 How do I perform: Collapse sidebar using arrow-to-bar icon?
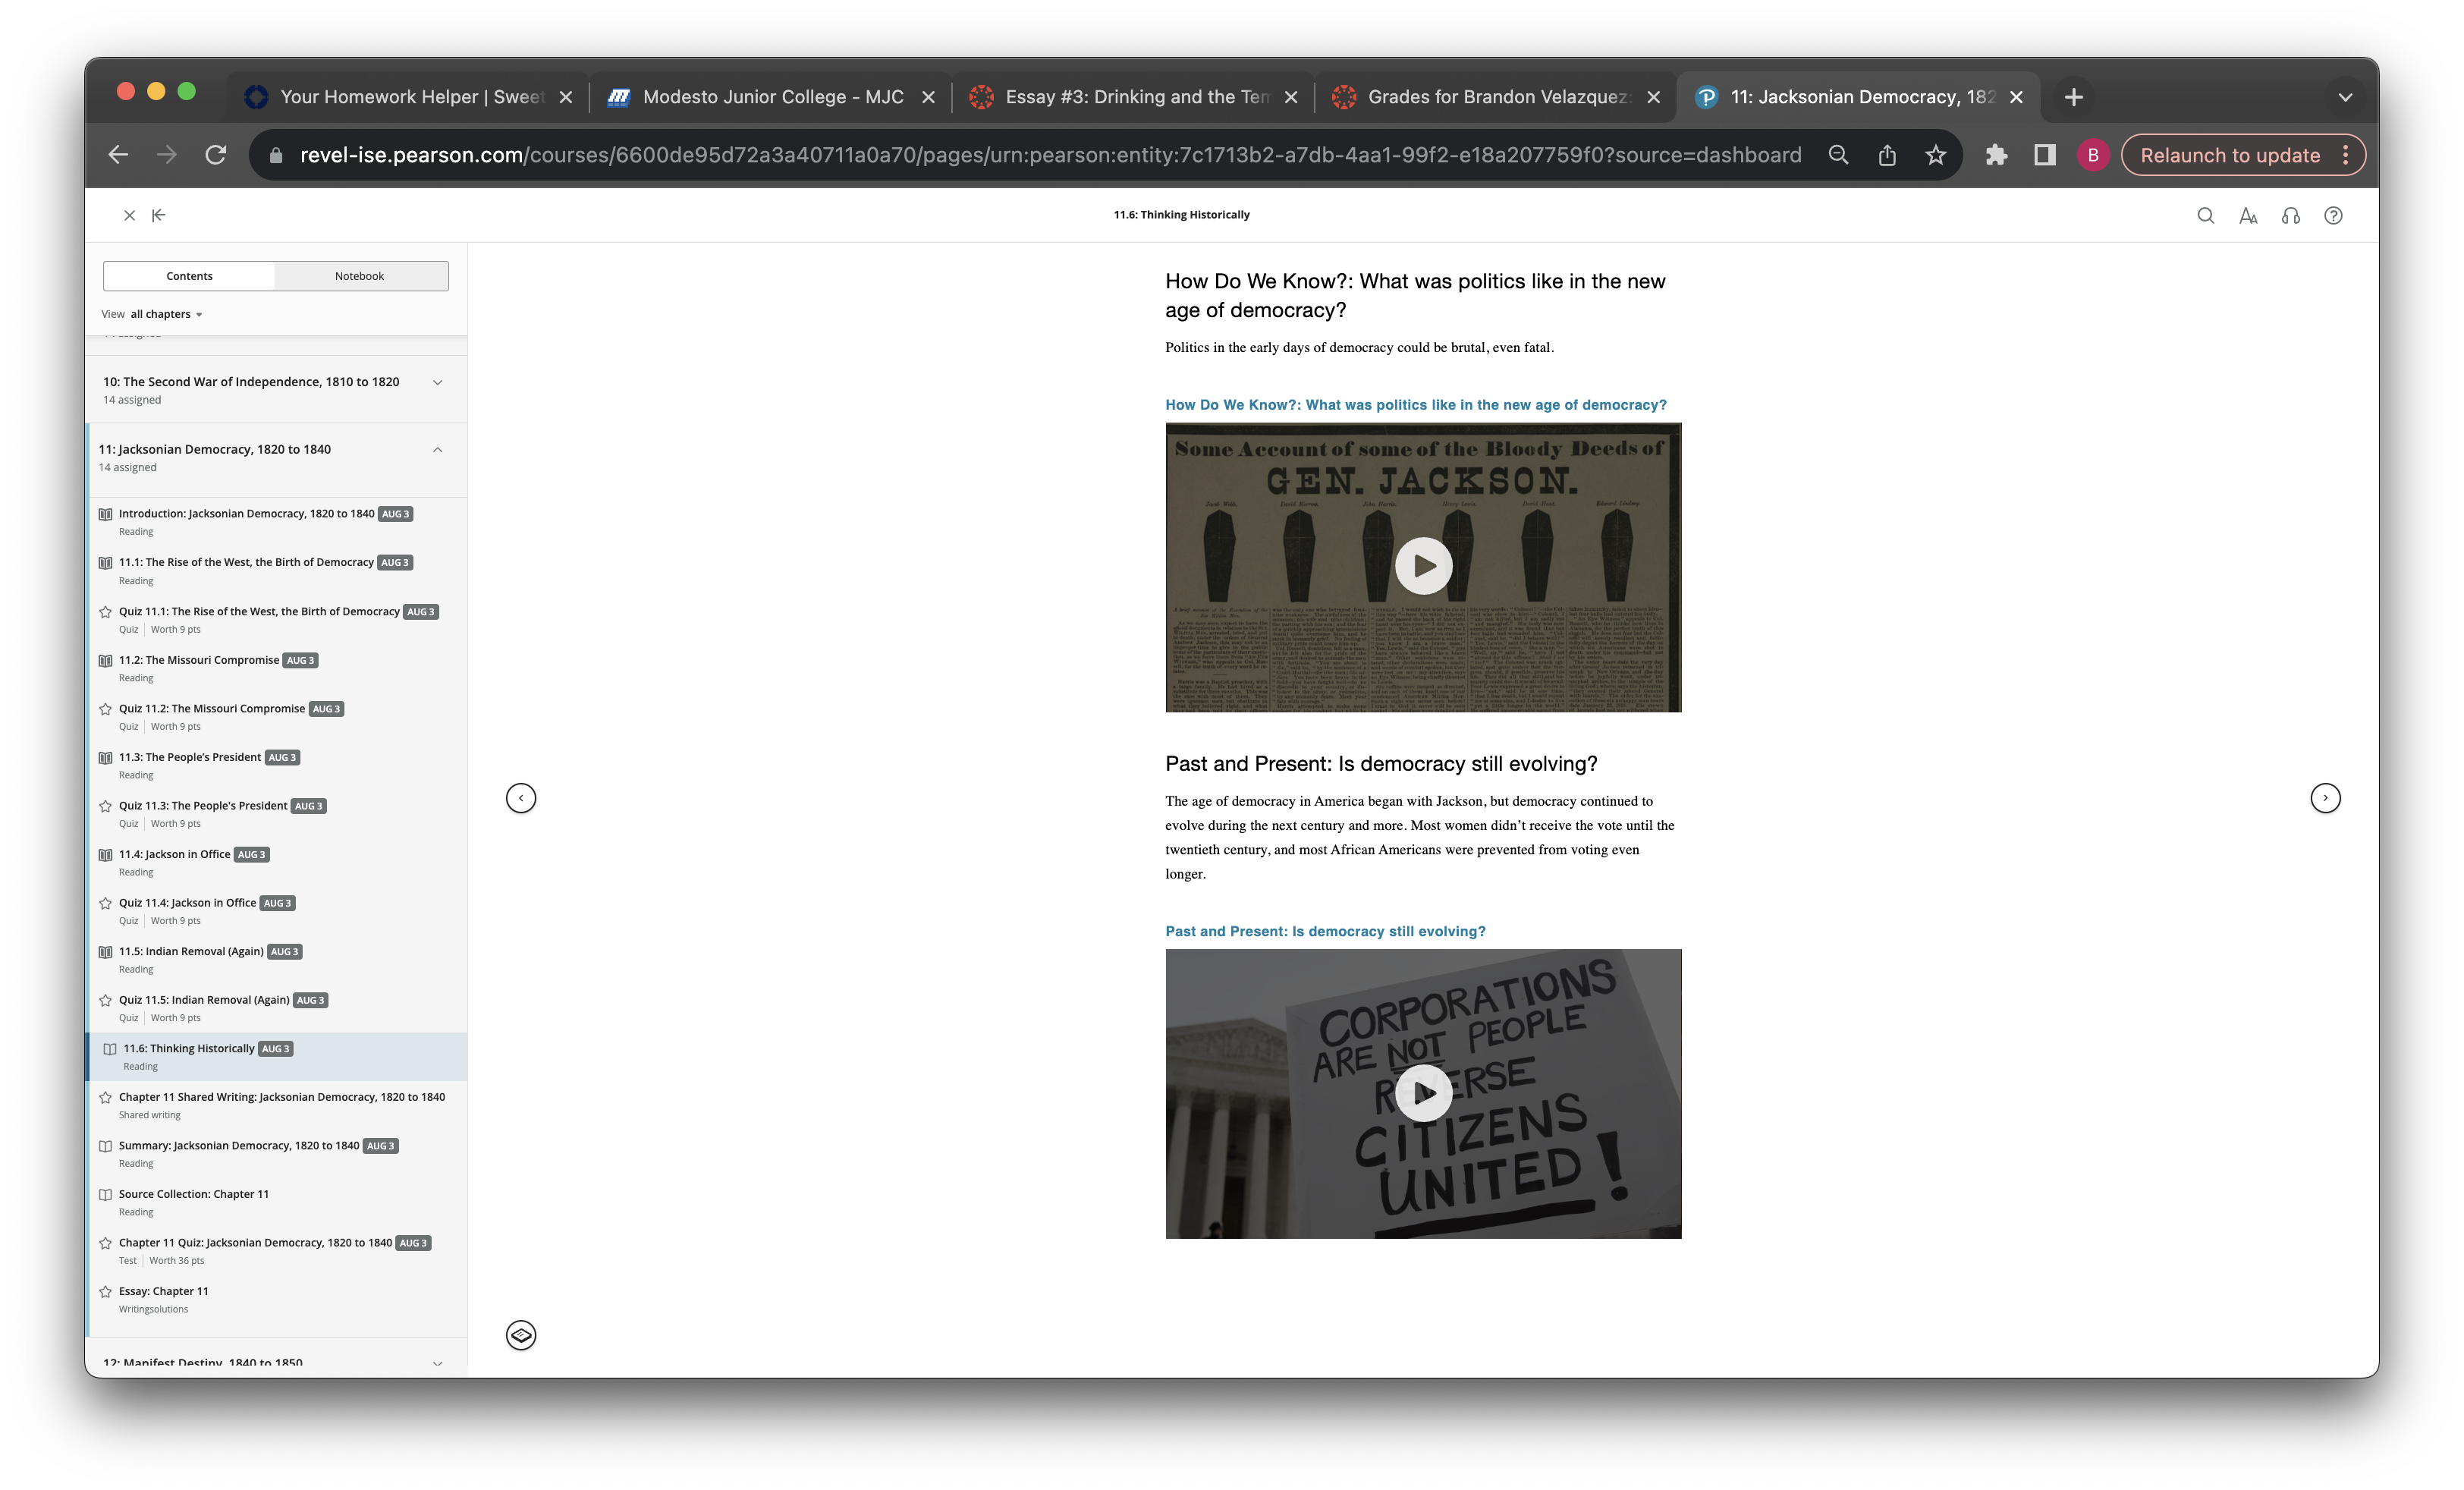pos(159,215)
